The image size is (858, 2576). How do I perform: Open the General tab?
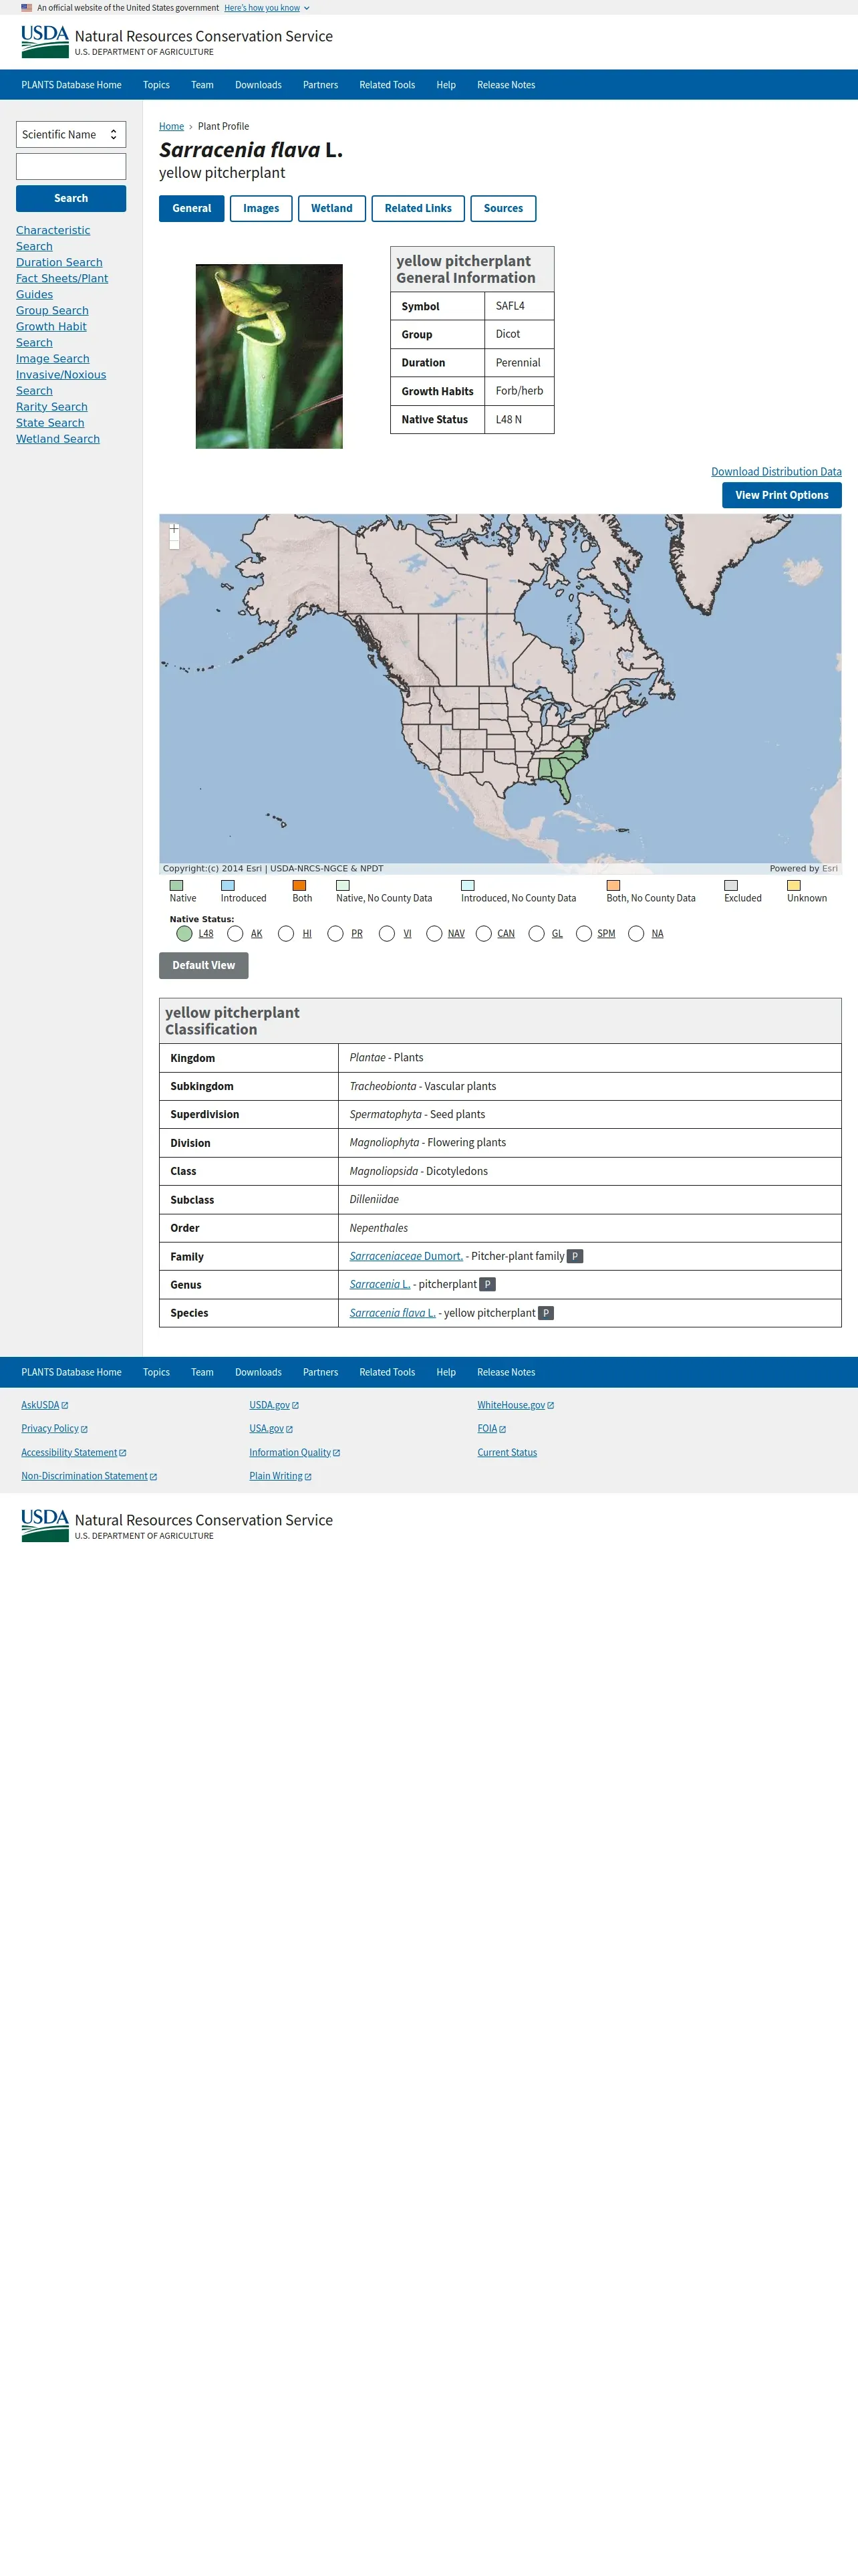pos(192,208)
